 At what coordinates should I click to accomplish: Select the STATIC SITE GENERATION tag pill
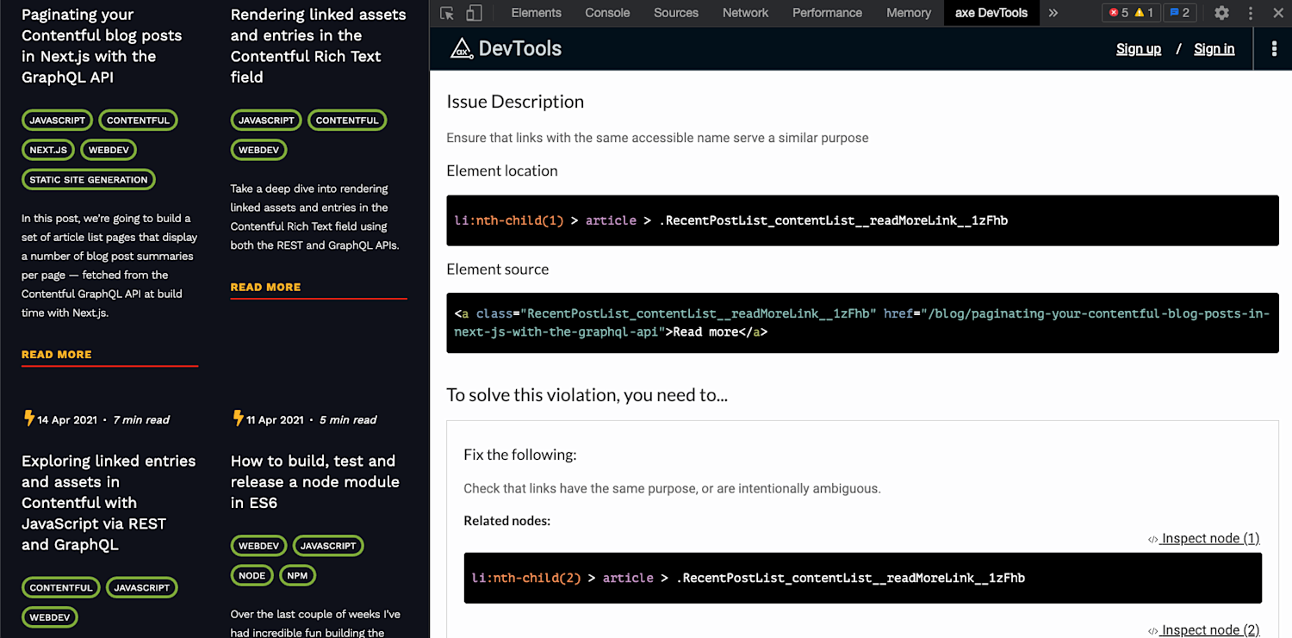(x=88, y=179)
